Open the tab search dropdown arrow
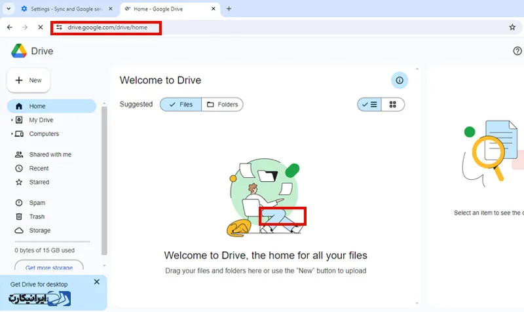The height and width of the screenshot is (312, 524). [9, 9]
